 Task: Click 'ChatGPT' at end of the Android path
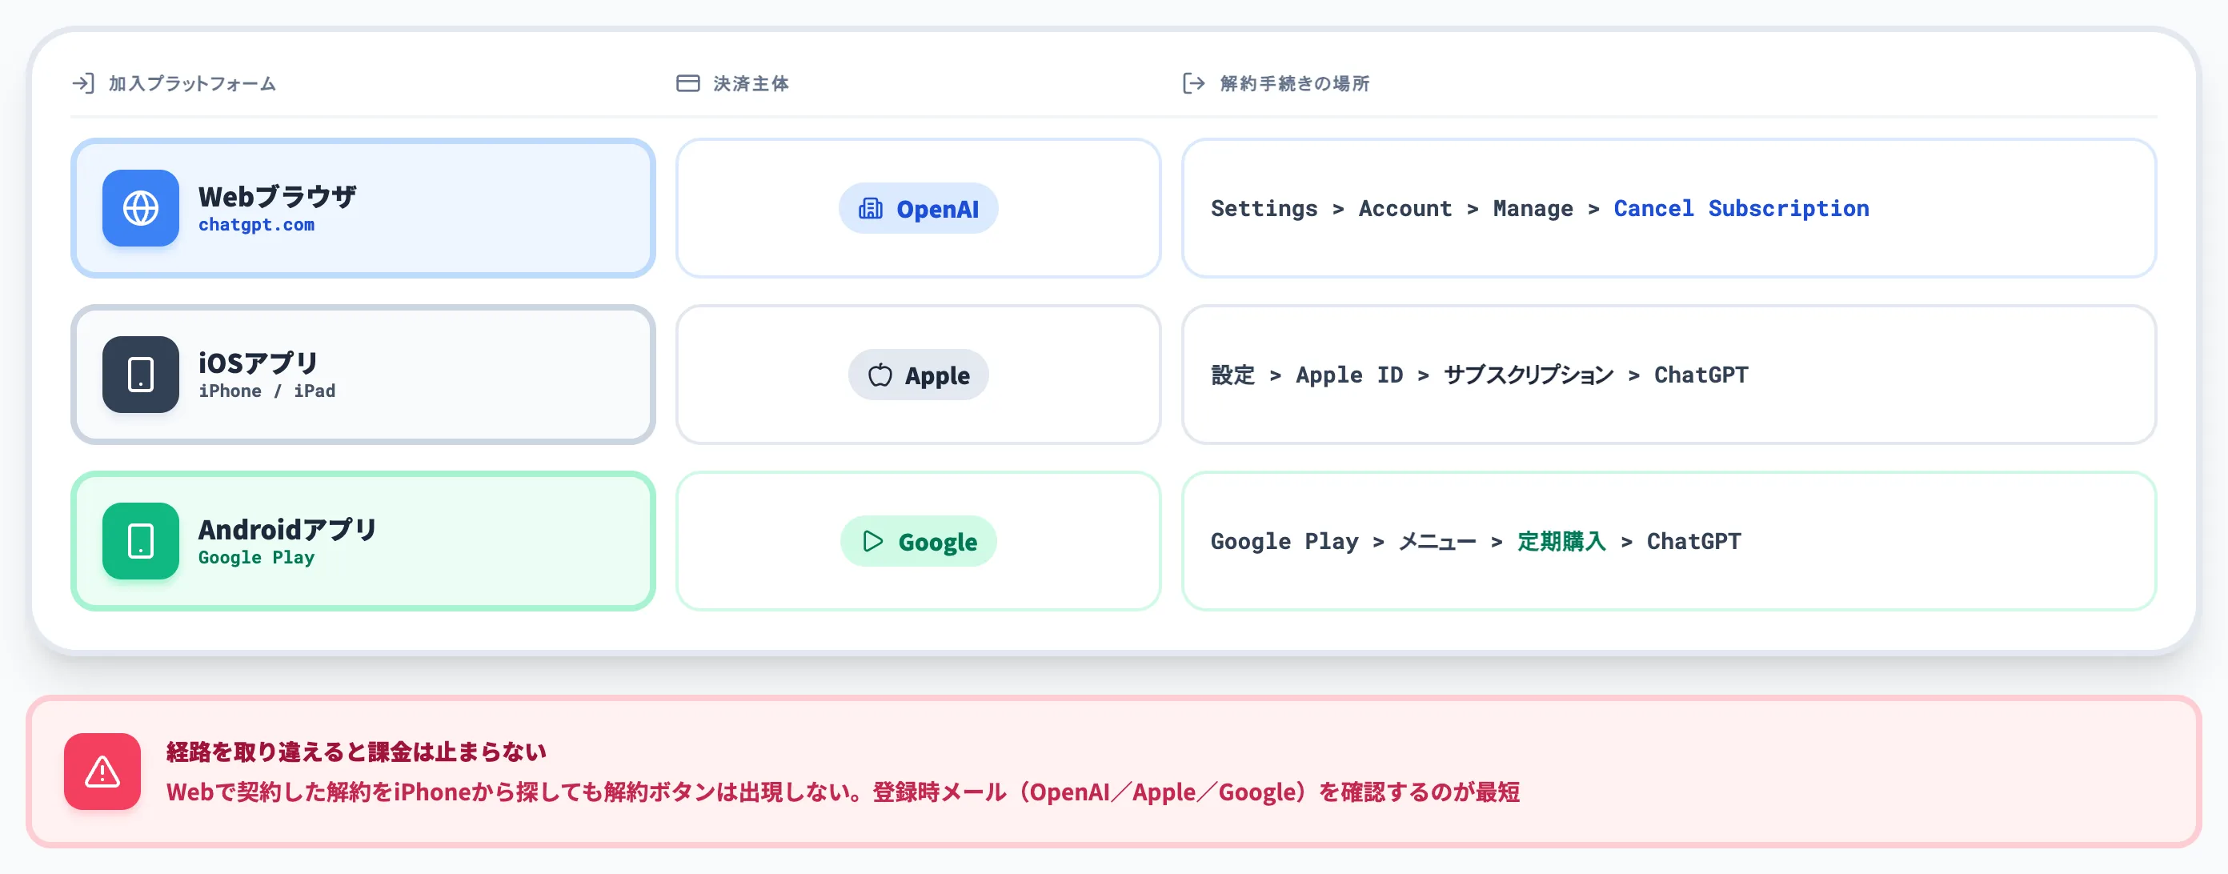coord(1693,542)
